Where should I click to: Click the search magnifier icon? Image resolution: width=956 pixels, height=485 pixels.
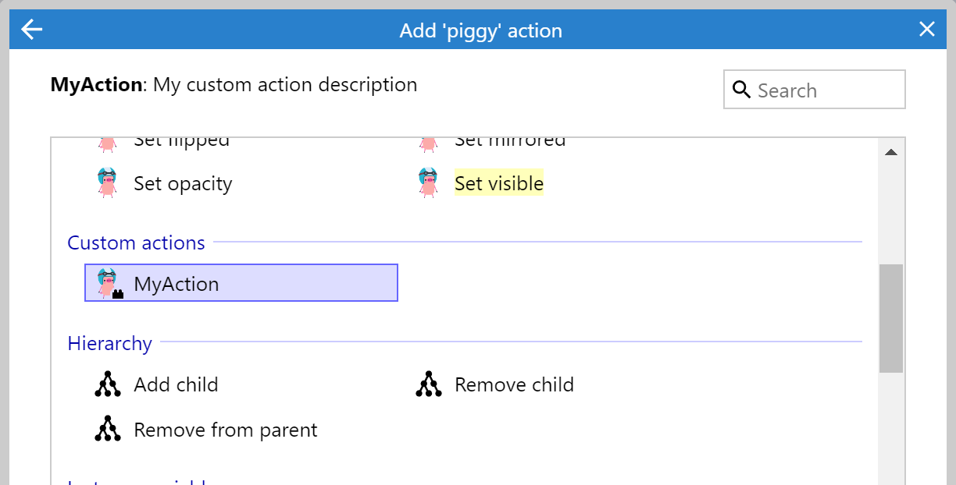[741, 90]
